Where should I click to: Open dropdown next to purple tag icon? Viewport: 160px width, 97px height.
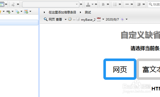click(127, 19)
